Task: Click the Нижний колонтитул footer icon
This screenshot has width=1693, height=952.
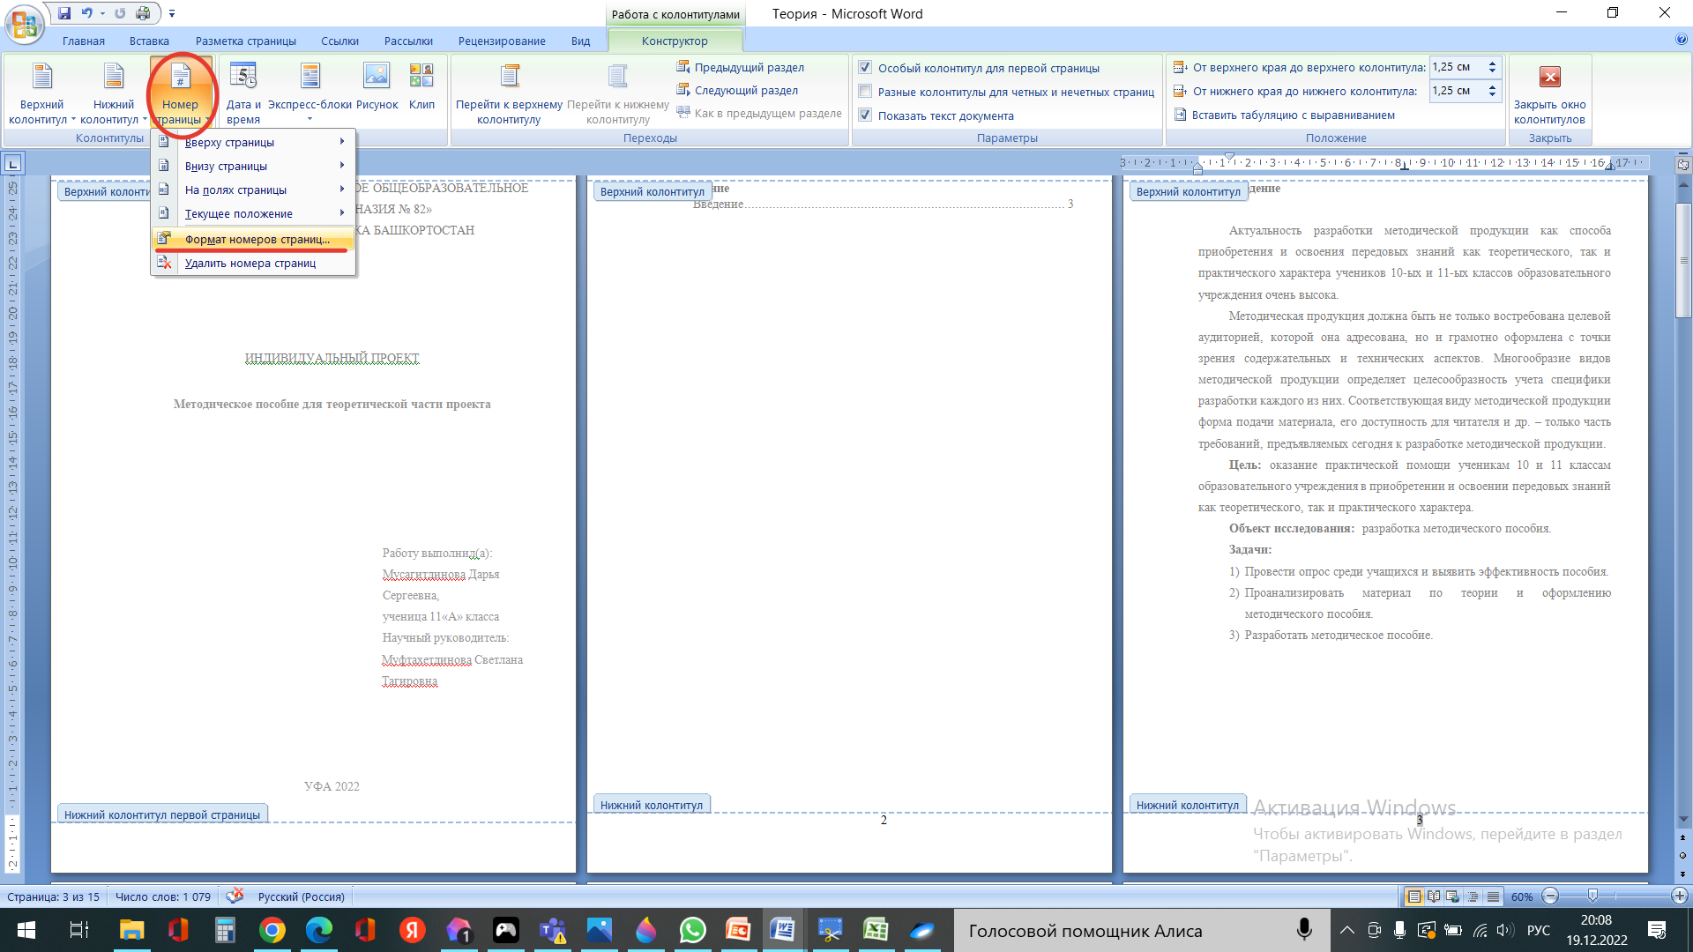Action: pos(114,78)
